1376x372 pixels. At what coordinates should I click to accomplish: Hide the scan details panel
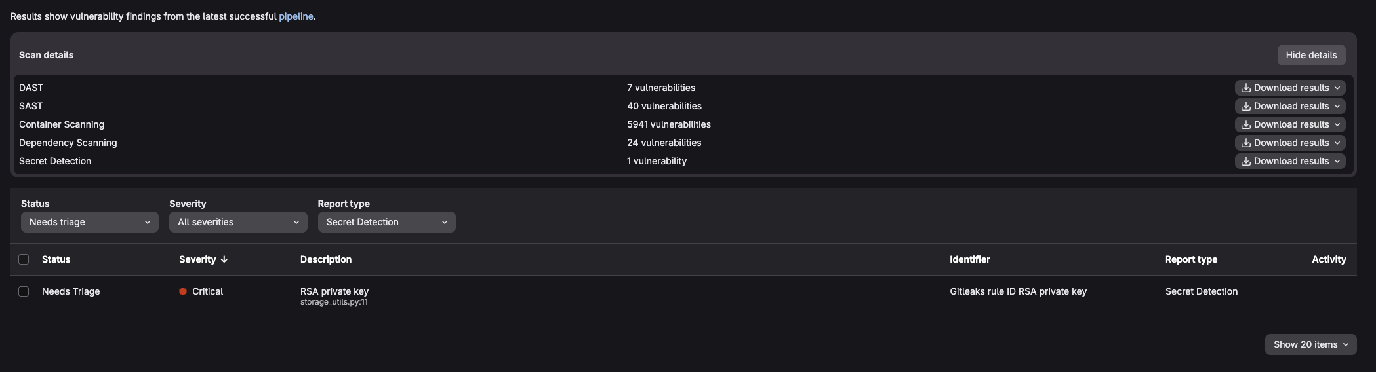pyautogui.click(x=1311, y=55)
